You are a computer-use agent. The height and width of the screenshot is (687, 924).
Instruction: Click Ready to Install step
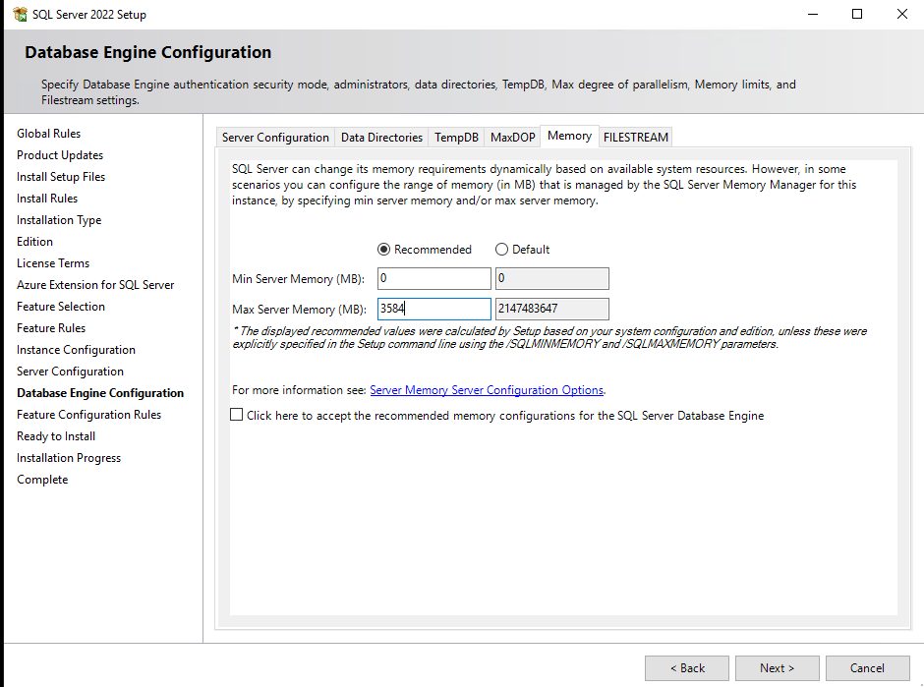(56, 436)
